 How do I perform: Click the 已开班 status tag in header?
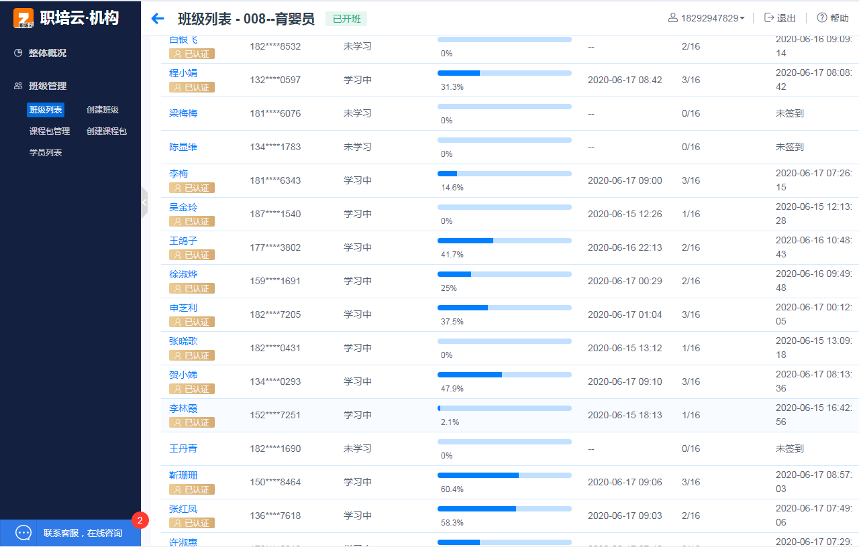346,19
